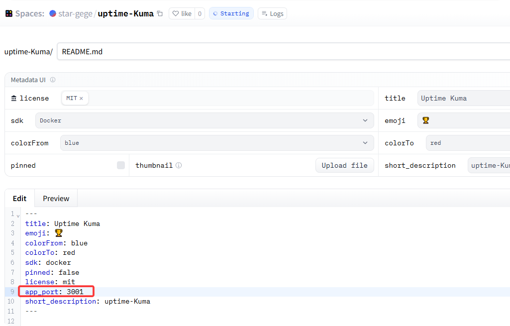This screenshot has width=510, height=326.
Task: Click the thumbnail info icon
Action: (179, 165)
